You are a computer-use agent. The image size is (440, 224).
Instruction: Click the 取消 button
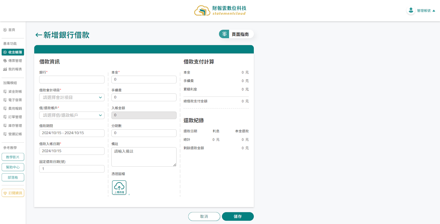[204, 216]
